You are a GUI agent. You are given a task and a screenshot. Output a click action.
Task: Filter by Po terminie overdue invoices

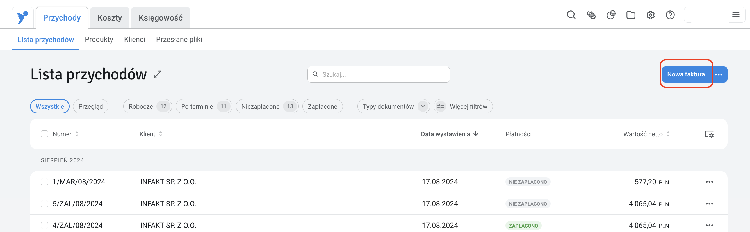click(204, 106)
